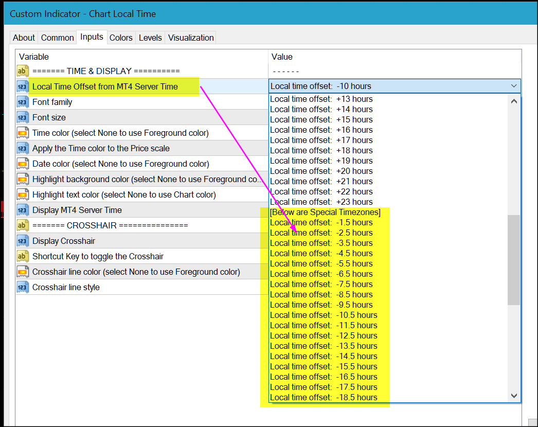
Task: Collapse the Local time offset dropdown arrow
Action: pos(514,86)
